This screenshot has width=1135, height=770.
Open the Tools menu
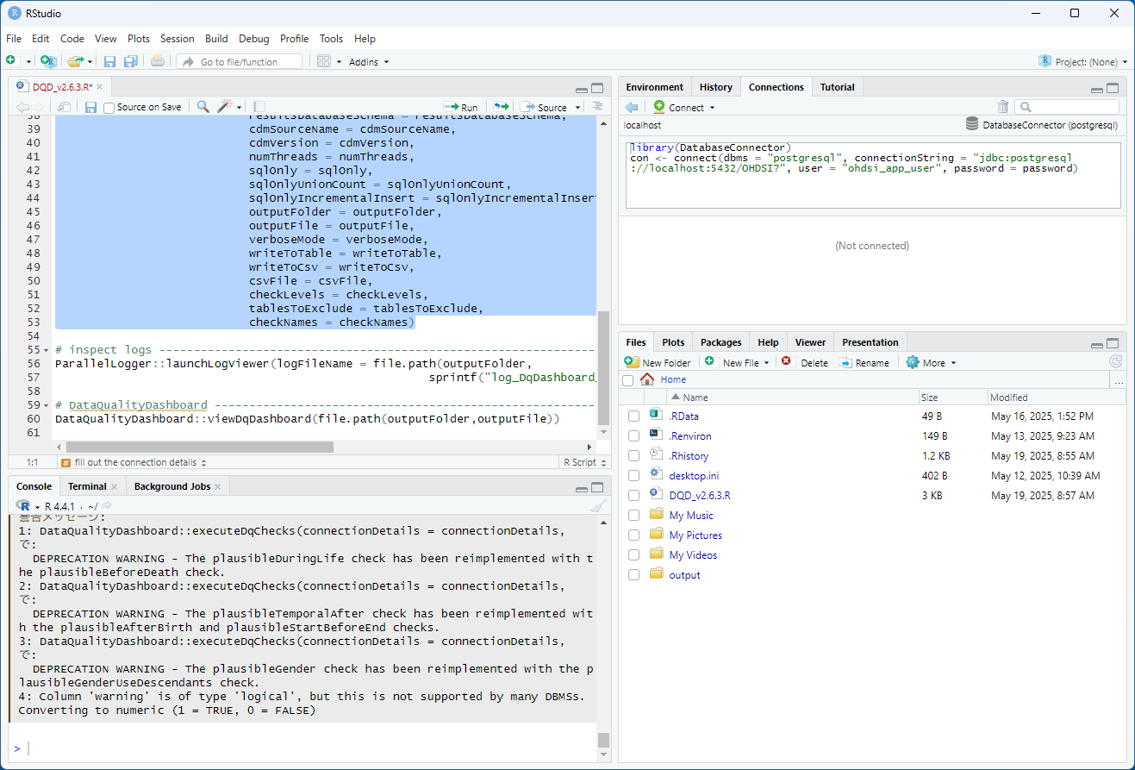tap(331, 39)
